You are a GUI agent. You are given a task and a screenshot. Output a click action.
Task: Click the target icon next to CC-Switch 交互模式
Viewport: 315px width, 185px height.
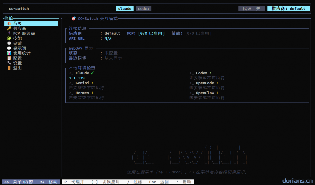click(74, 18)
